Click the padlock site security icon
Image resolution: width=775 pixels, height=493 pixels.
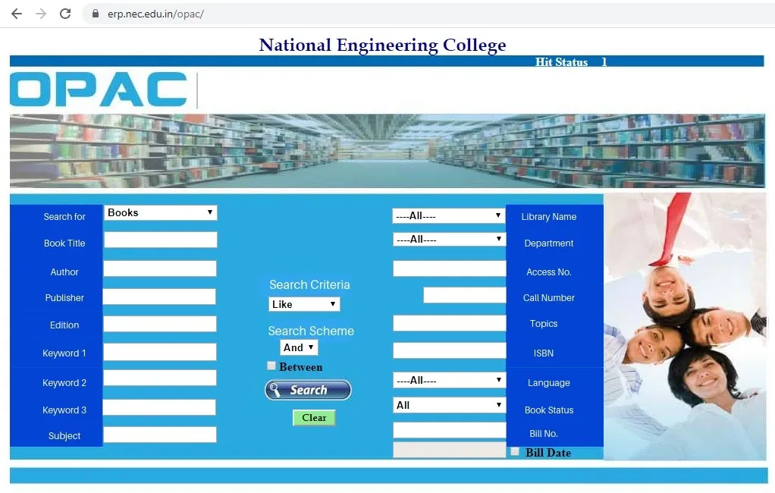pos(96,14)
